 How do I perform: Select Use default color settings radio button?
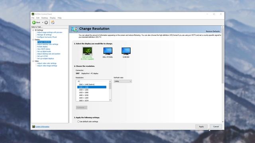click(78, 122)
